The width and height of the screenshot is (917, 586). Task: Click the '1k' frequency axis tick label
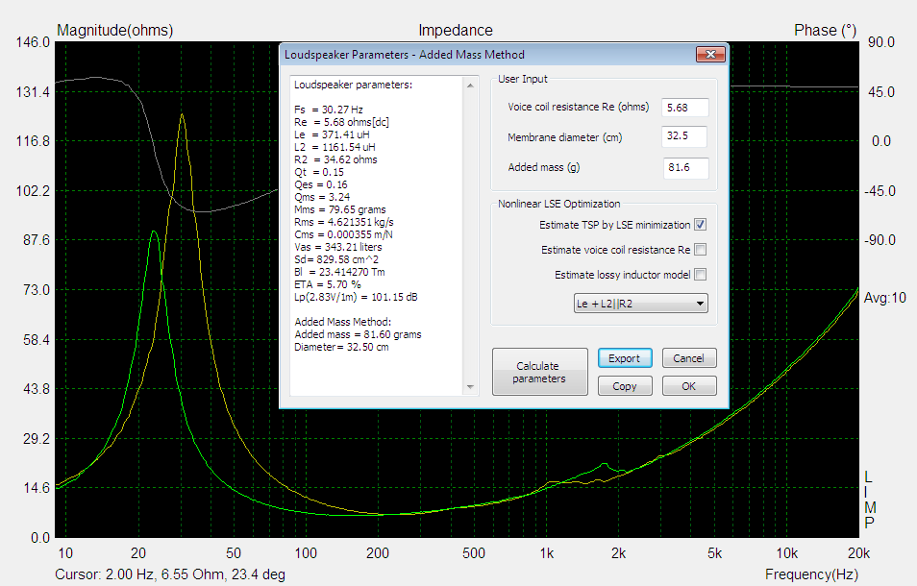(x=546, y=553)
